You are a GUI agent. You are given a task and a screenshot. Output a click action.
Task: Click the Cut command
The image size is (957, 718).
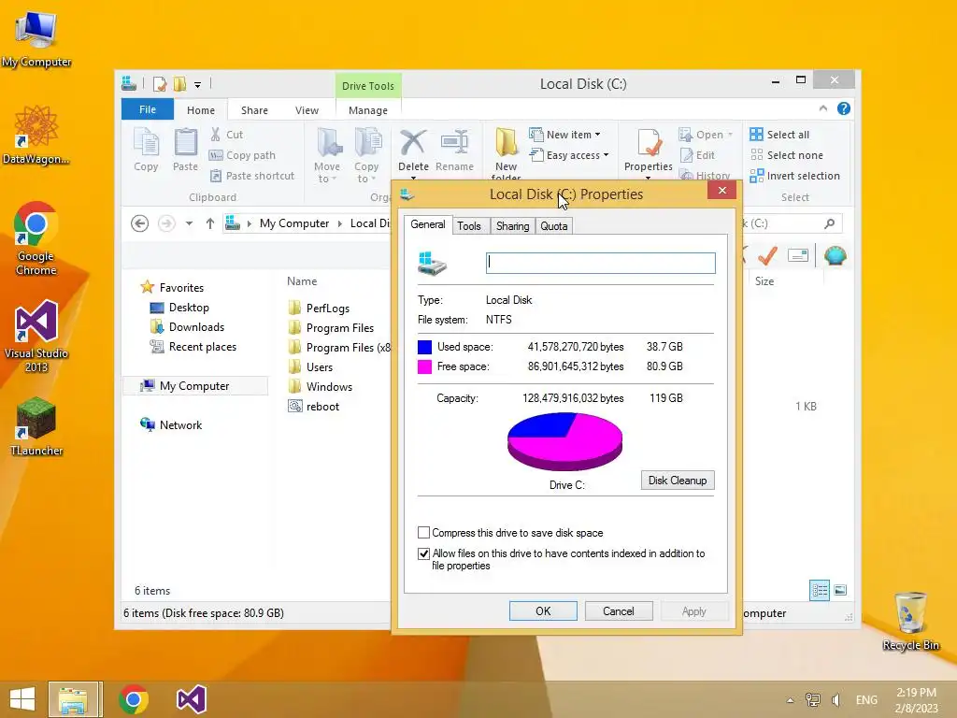pos(226,135)
